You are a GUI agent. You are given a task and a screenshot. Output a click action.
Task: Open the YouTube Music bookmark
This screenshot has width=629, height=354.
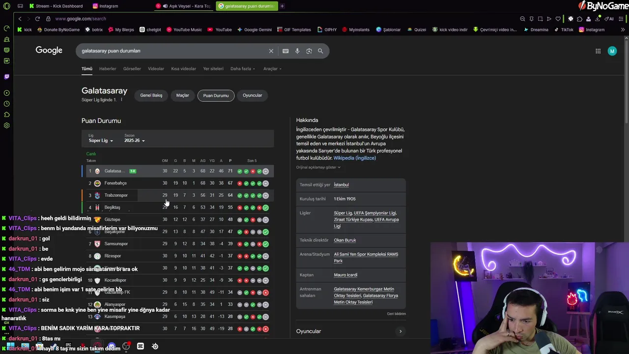(184, 29)
